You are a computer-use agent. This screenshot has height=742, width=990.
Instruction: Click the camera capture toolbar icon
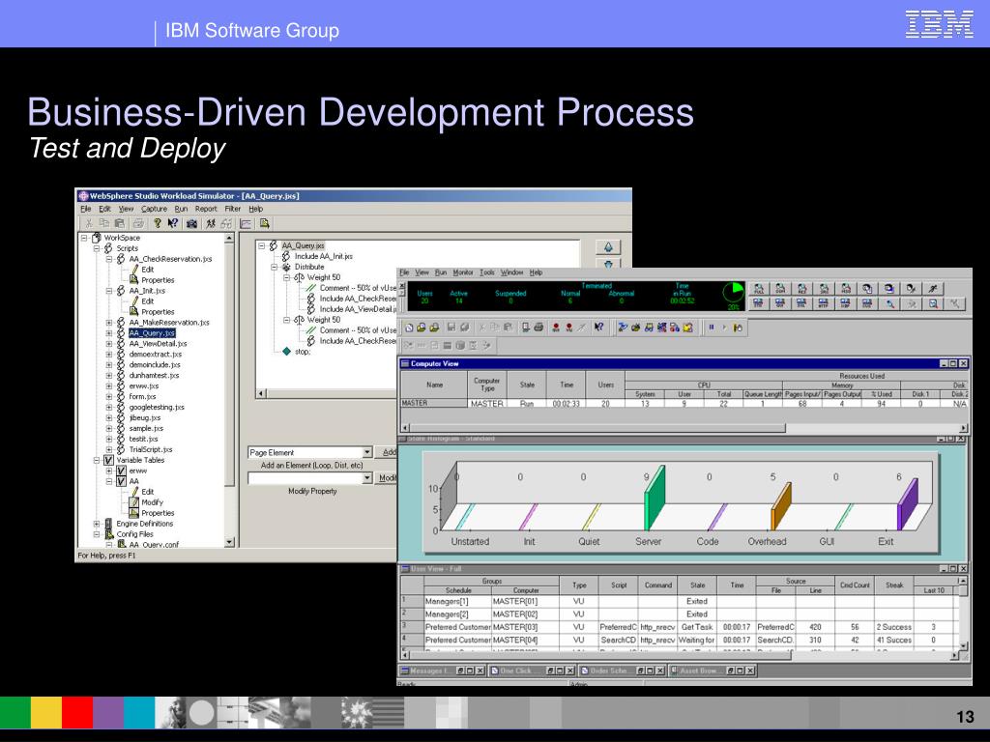click(x=191, y=223)
